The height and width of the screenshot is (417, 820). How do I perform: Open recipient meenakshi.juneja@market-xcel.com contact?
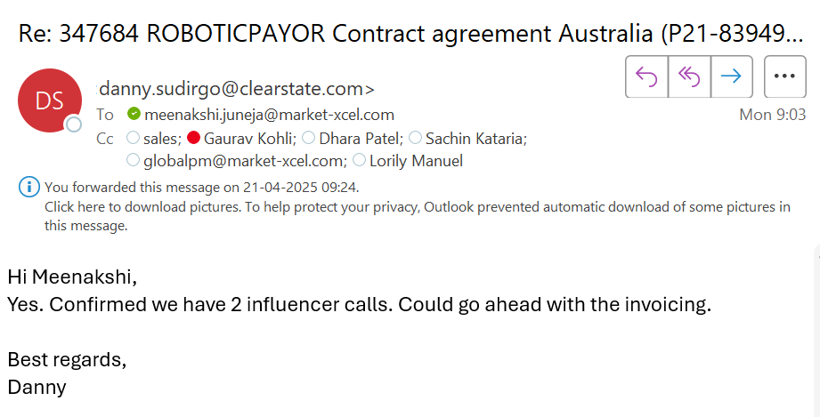point(269,115)
